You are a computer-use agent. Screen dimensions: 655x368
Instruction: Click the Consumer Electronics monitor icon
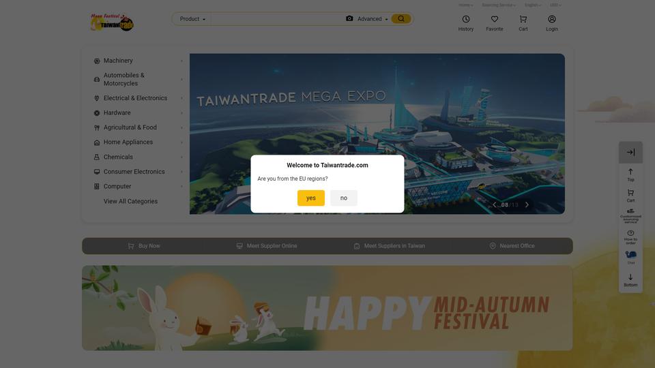[97, 172]
